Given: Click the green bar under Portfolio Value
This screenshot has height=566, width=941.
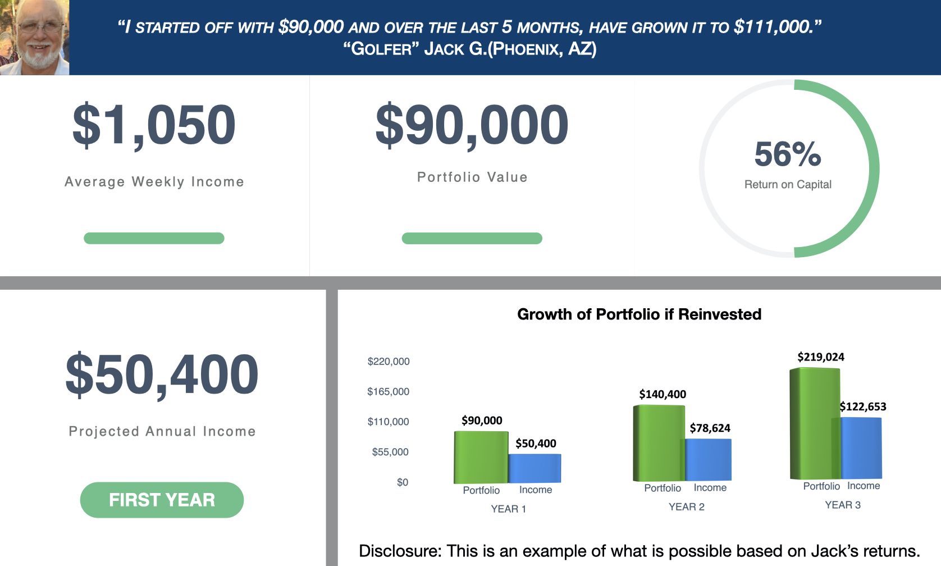Looking at the screenshot, I should (x=472, y=238).
